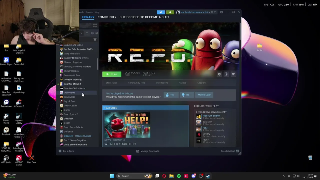Sort library by recent clock icon
Image resolution: width=320 pixels, height=180 pixels.
pyautogui.click(x=92, y=33)
